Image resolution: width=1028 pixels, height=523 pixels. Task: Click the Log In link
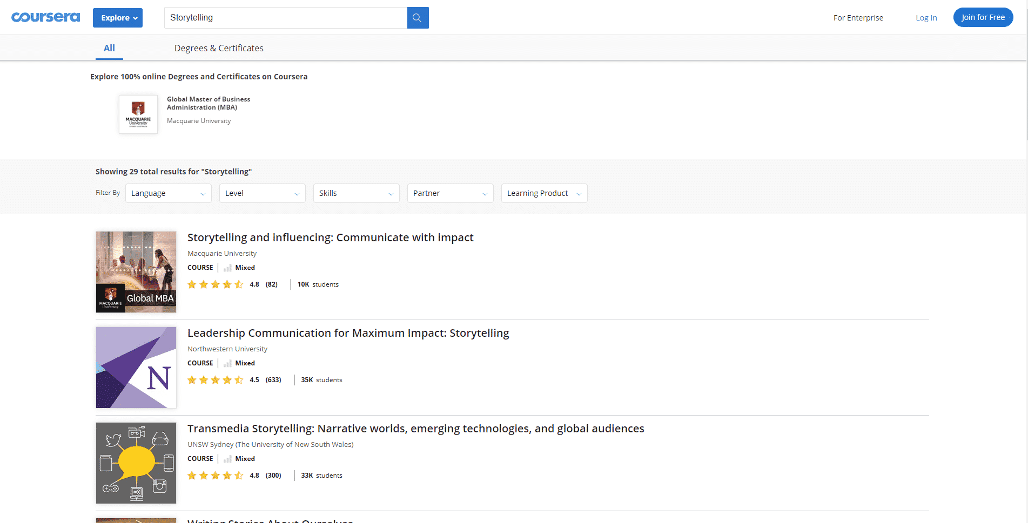click(x=926, y=18)
